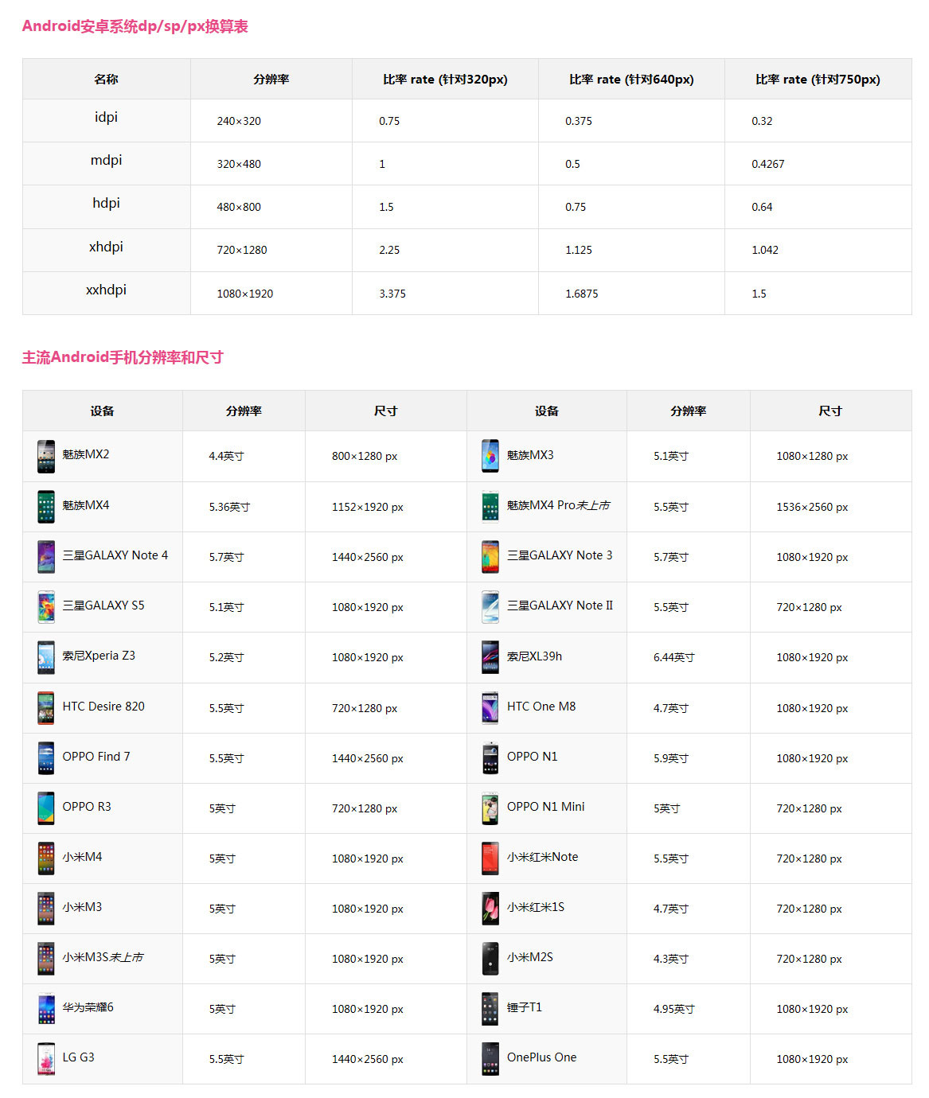Click the OPPO Find 7 phone image
The height and width of the screenshot is (1098, 929).
[46, 758]
